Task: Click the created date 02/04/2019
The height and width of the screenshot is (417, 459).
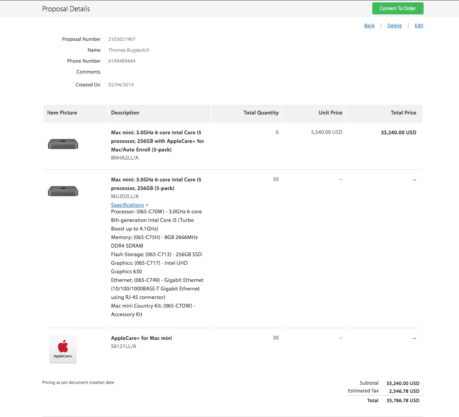Action: pos(121,85)
